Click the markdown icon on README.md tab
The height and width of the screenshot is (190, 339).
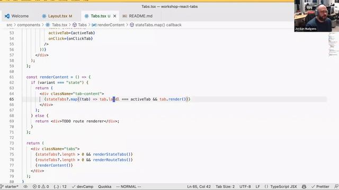tap(124, 16)
